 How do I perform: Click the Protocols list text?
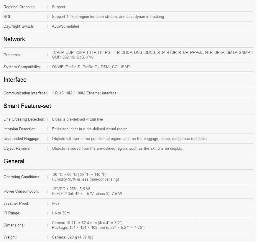click(x=152, y=55)
